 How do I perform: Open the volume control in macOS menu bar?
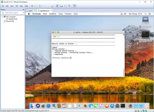tap(126, 14)
